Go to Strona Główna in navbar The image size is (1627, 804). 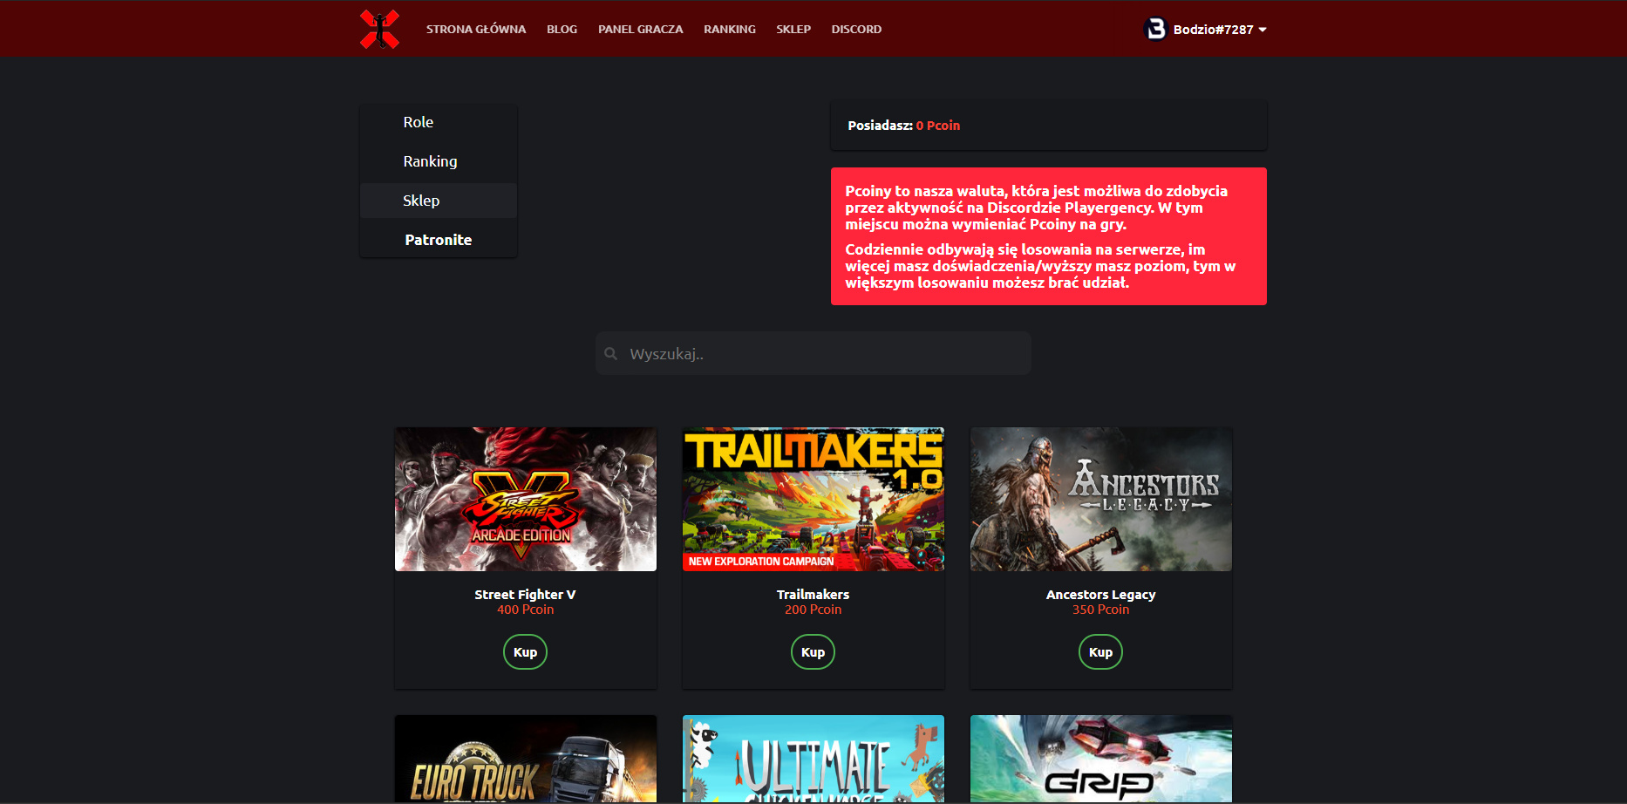pyautogui.click(x=475, y=30)
